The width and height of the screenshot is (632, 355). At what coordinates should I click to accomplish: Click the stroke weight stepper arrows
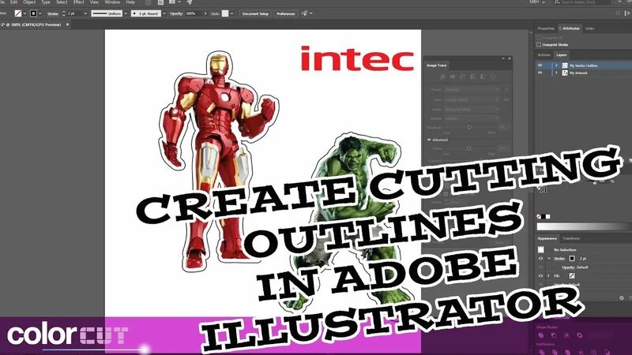[x=63, y=13]
